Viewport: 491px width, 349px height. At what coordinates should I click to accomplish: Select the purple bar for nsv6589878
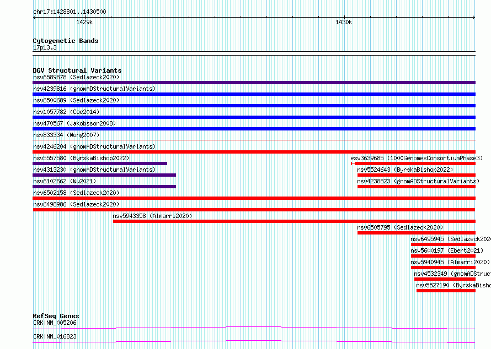[254, 83]
